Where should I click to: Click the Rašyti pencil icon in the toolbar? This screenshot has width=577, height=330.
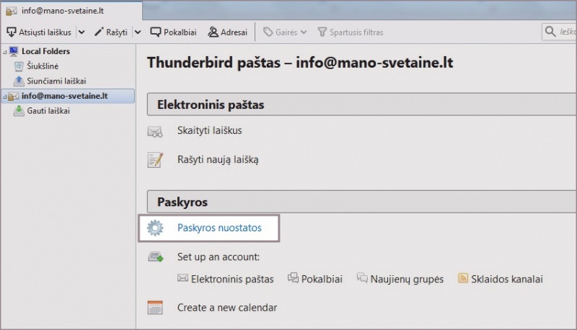coord(99,32)
